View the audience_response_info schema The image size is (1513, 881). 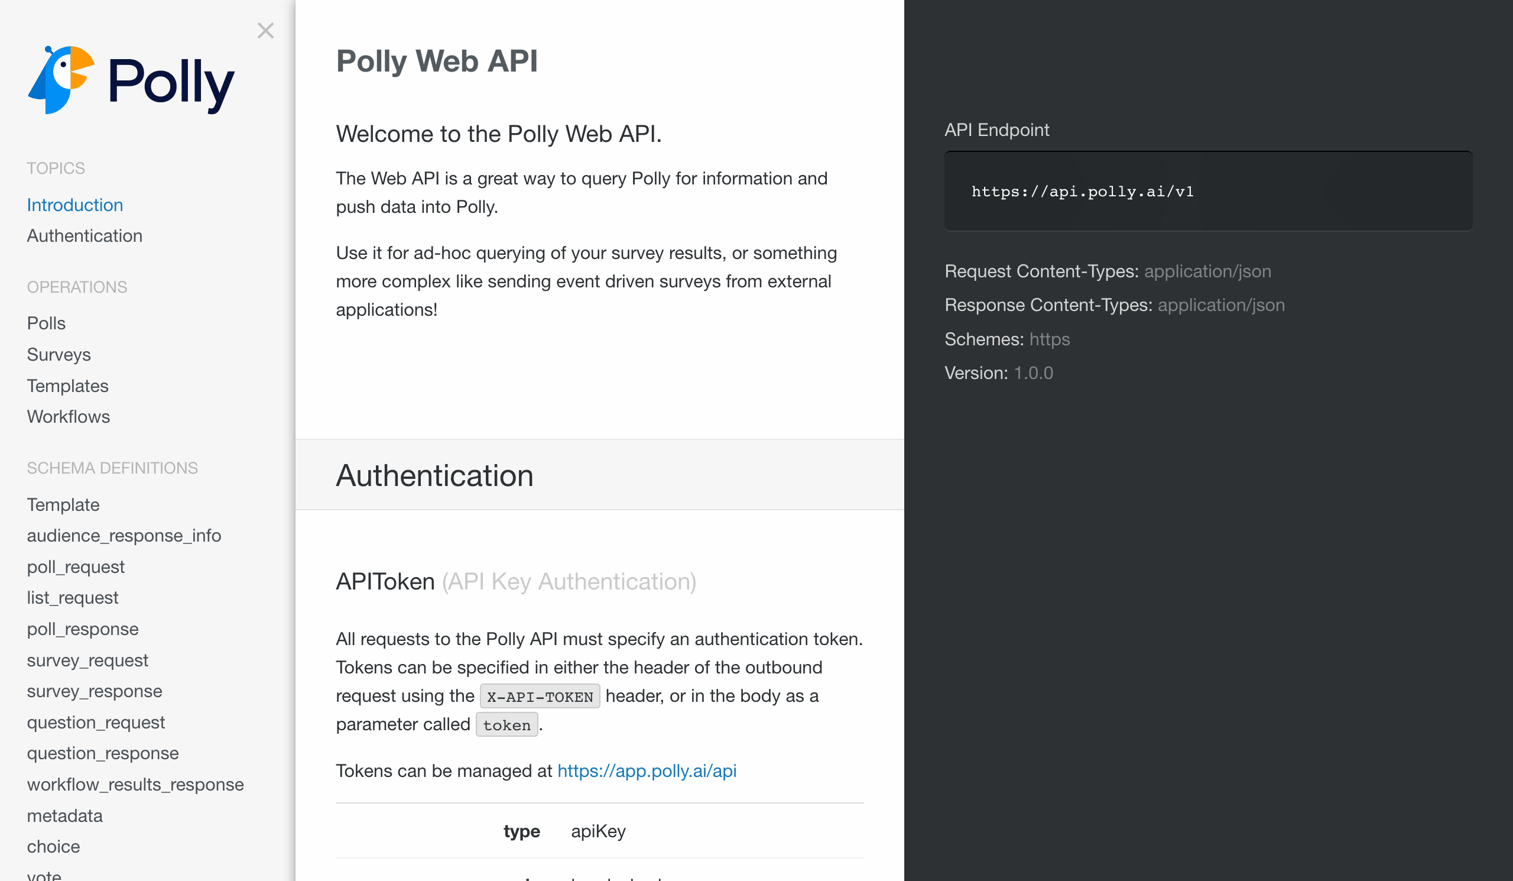(x=124, y=536)
